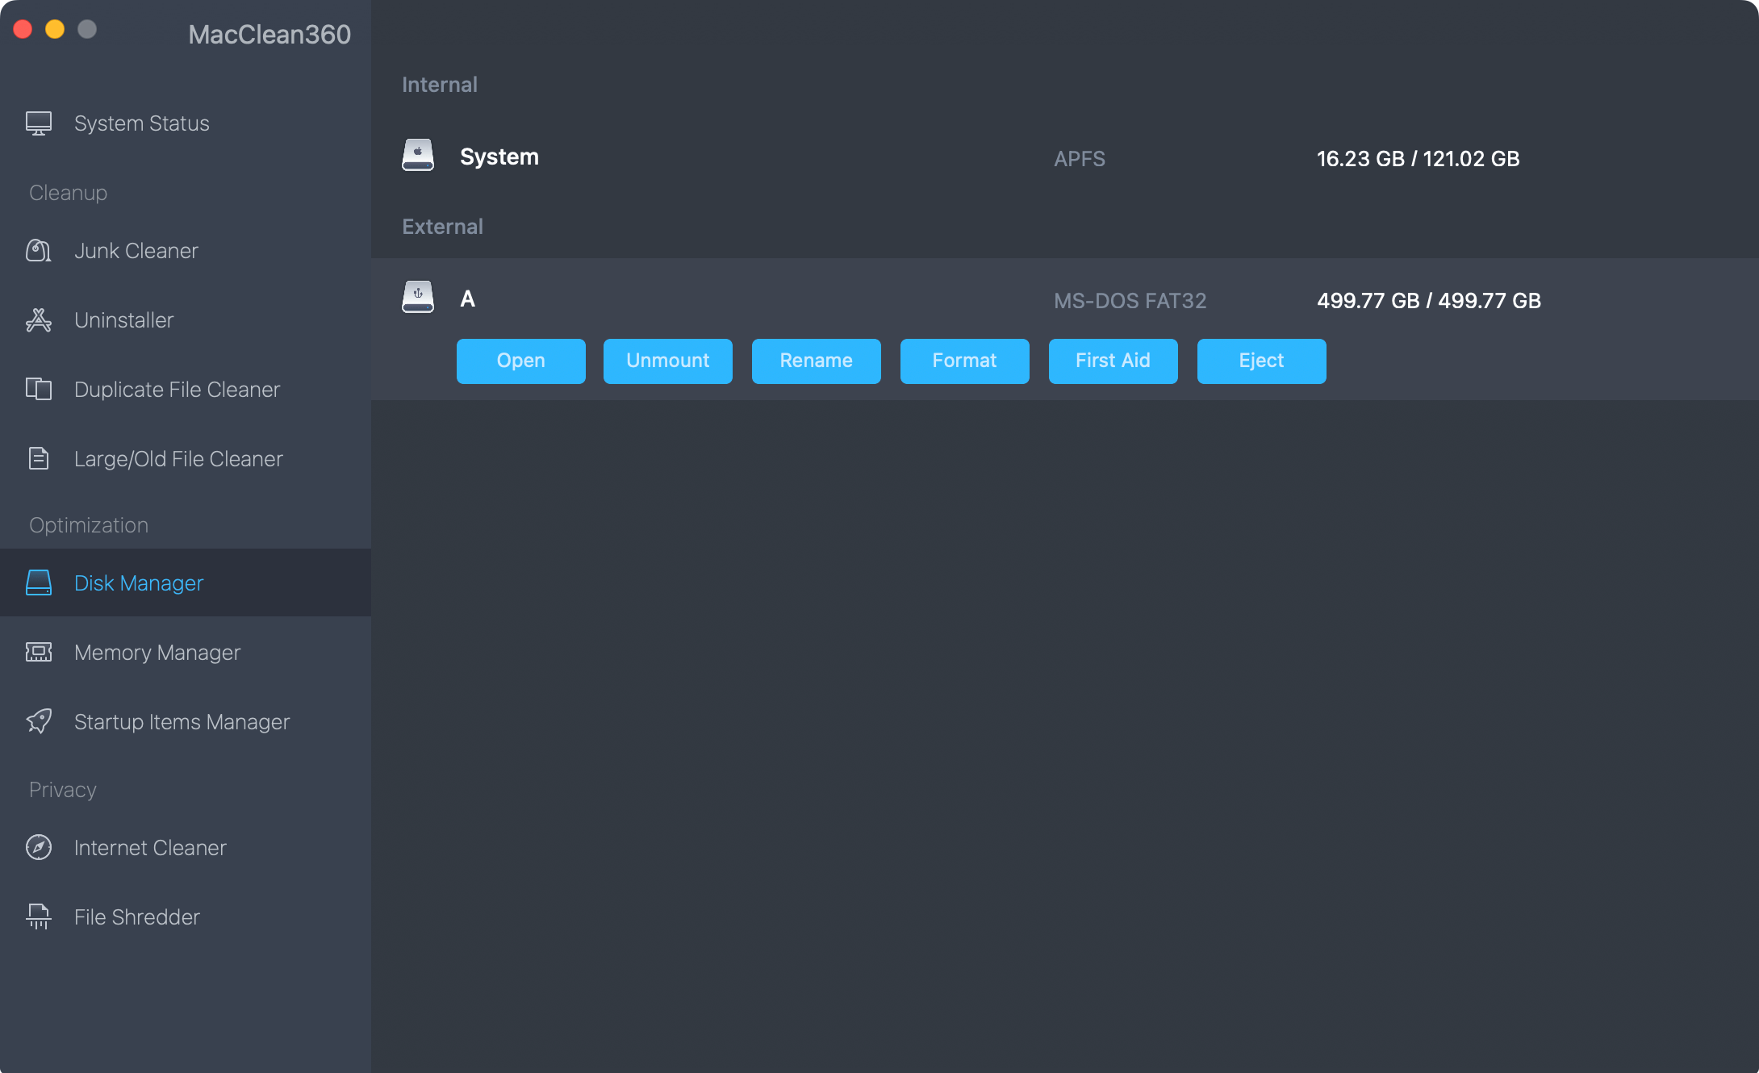
Task: Minimize the window with yellow button
Action: (55, 30)
